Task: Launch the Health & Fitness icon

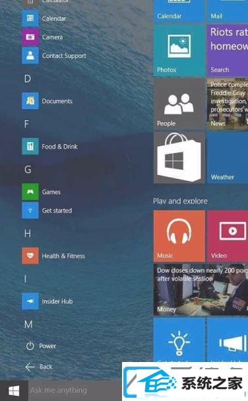Action: (x=30, y=256)
